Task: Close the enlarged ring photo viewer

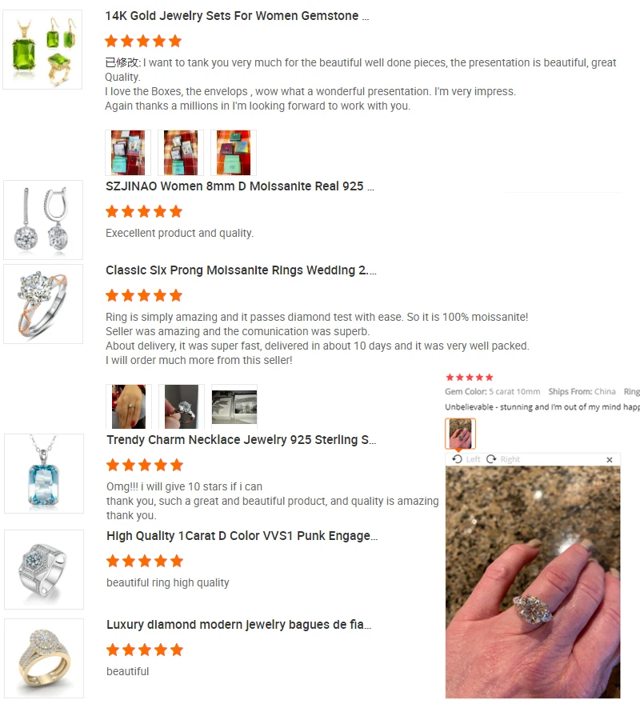Action: (x=610, y=460)
